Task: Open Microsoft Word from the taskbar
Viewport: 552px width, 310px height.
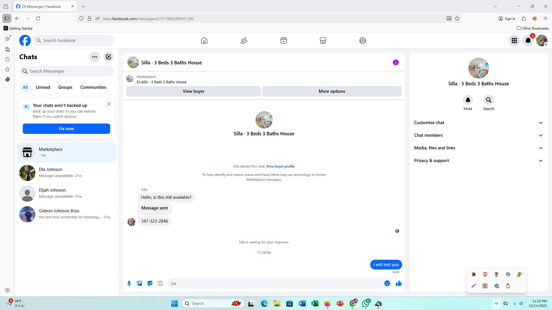Action: [x=302, y=303]
